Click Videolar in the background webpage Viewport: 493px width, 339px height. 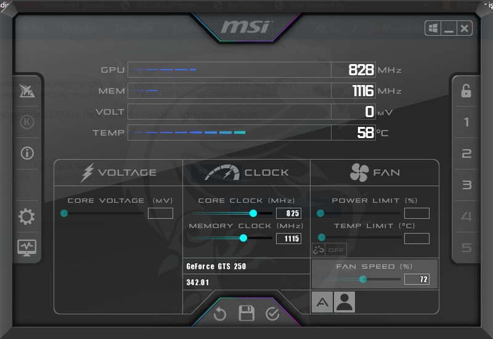click(79, 28)
